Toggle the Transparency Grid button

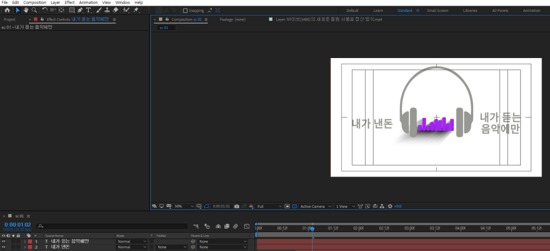coord(294,207)
